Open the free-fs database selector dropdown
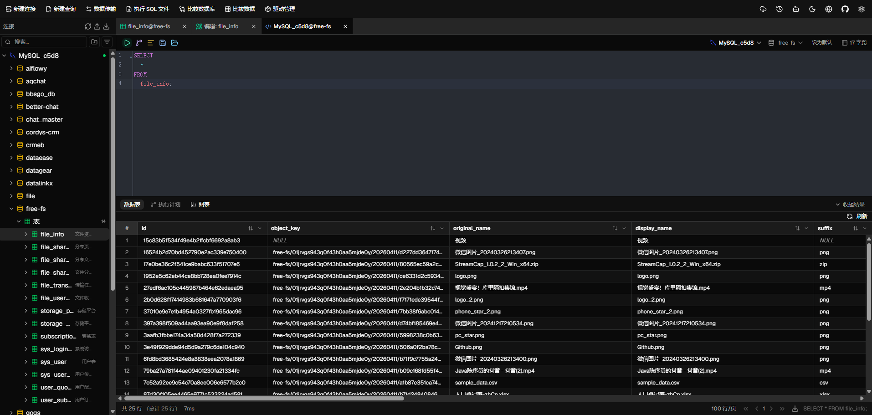The height and width of the screenshot is (415, 872). (786, 43)
